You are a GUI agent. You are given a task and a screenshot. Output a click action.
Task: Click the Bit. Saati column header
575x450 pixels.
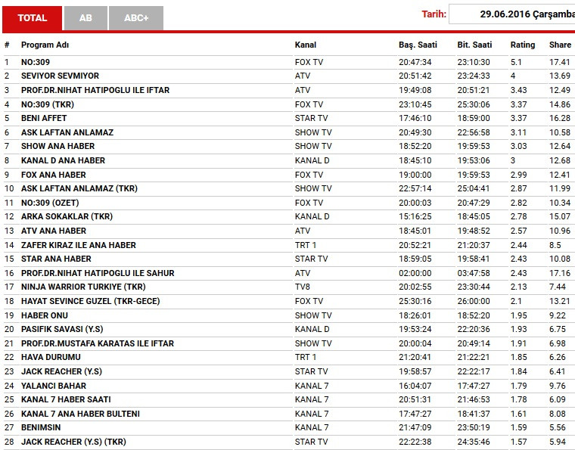[474, 45]
